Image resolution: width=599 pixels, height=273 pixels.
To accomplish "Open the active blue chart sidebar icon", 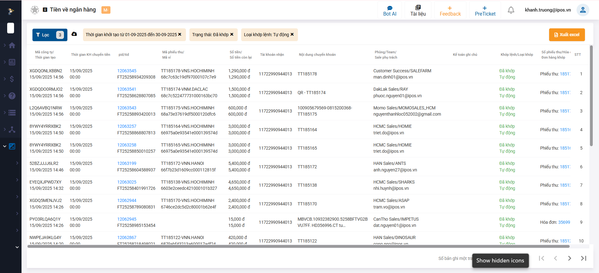I will coord(12,146).
